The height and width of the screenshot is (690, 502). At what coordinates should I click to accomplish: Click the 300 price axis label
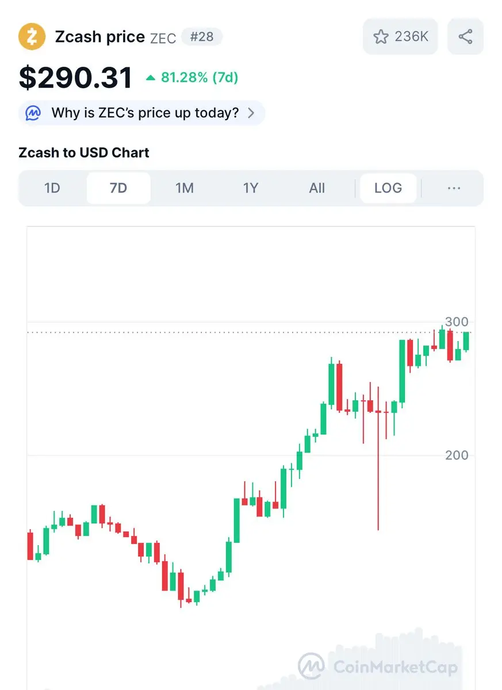[457, 321]
